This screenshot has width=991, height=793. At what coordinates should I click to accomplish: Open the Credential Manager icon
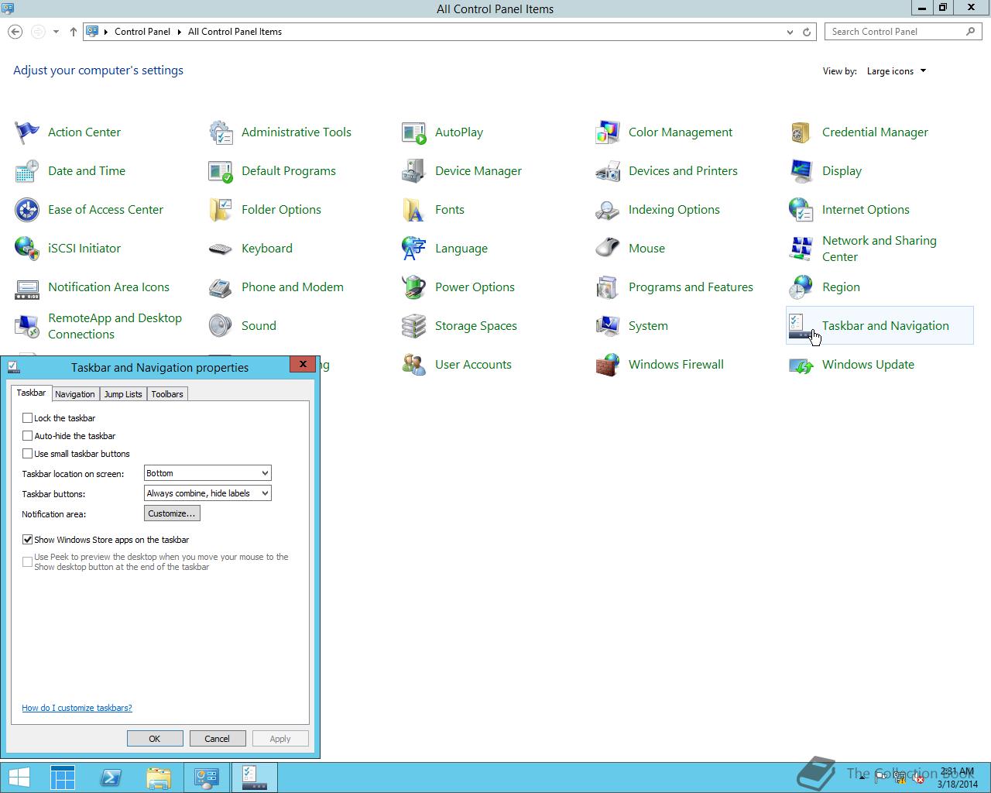(x=801, y=132)
